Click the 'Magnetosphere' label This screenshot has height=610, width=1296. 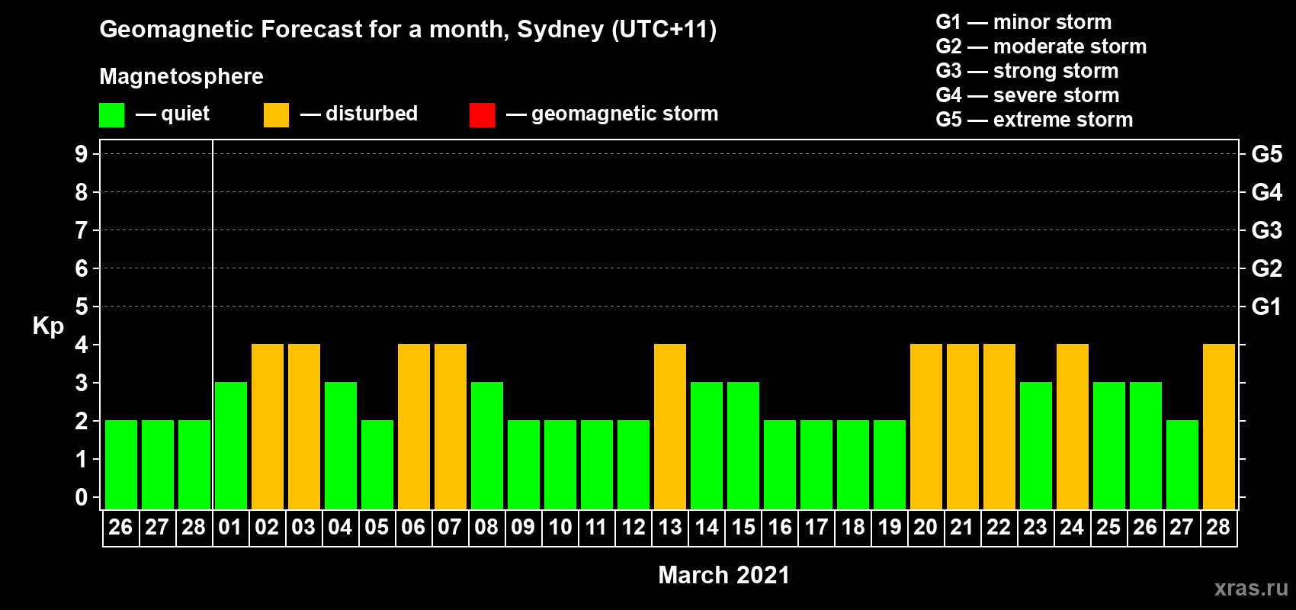181,76
